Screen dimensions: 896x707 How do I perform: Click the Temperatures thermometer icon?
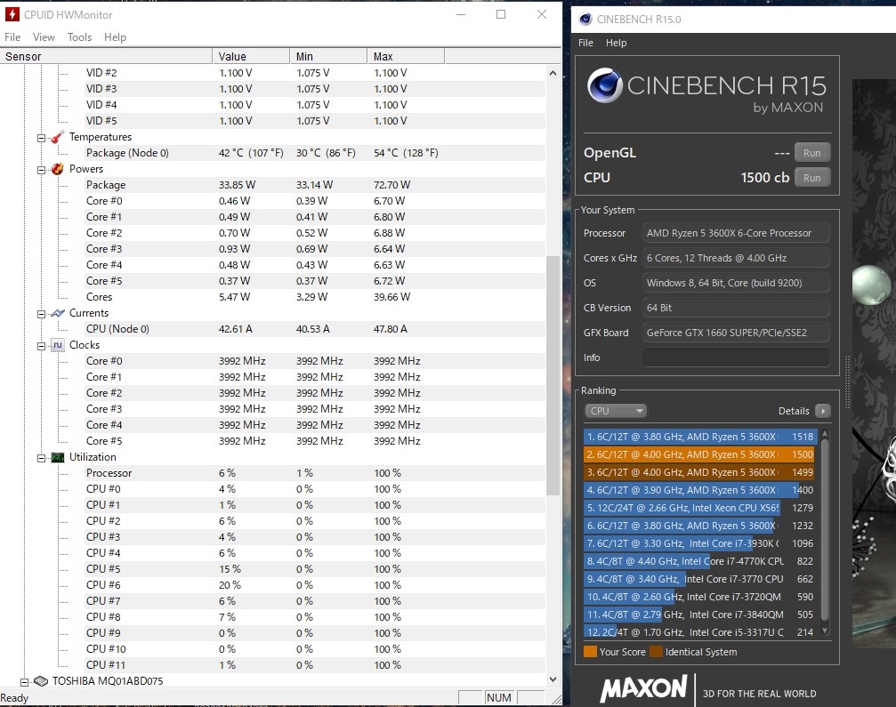[57, 137]
